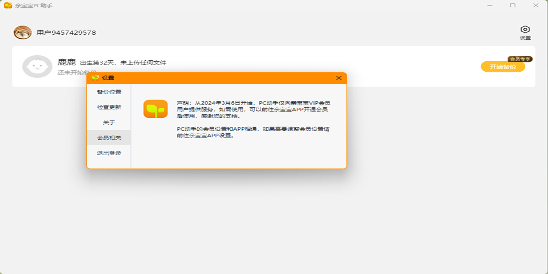Maximize the 亲宝宝PC助手 window
Viewport: 548px width, 274px height.
click(x=512, y=5)
